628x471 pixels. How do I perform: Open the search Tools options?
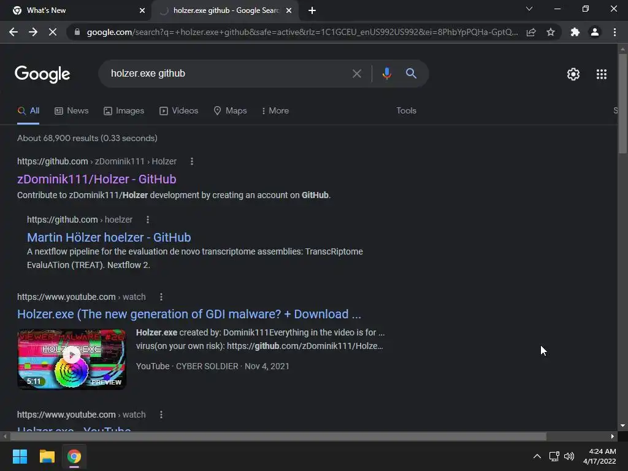coord(406,110)
